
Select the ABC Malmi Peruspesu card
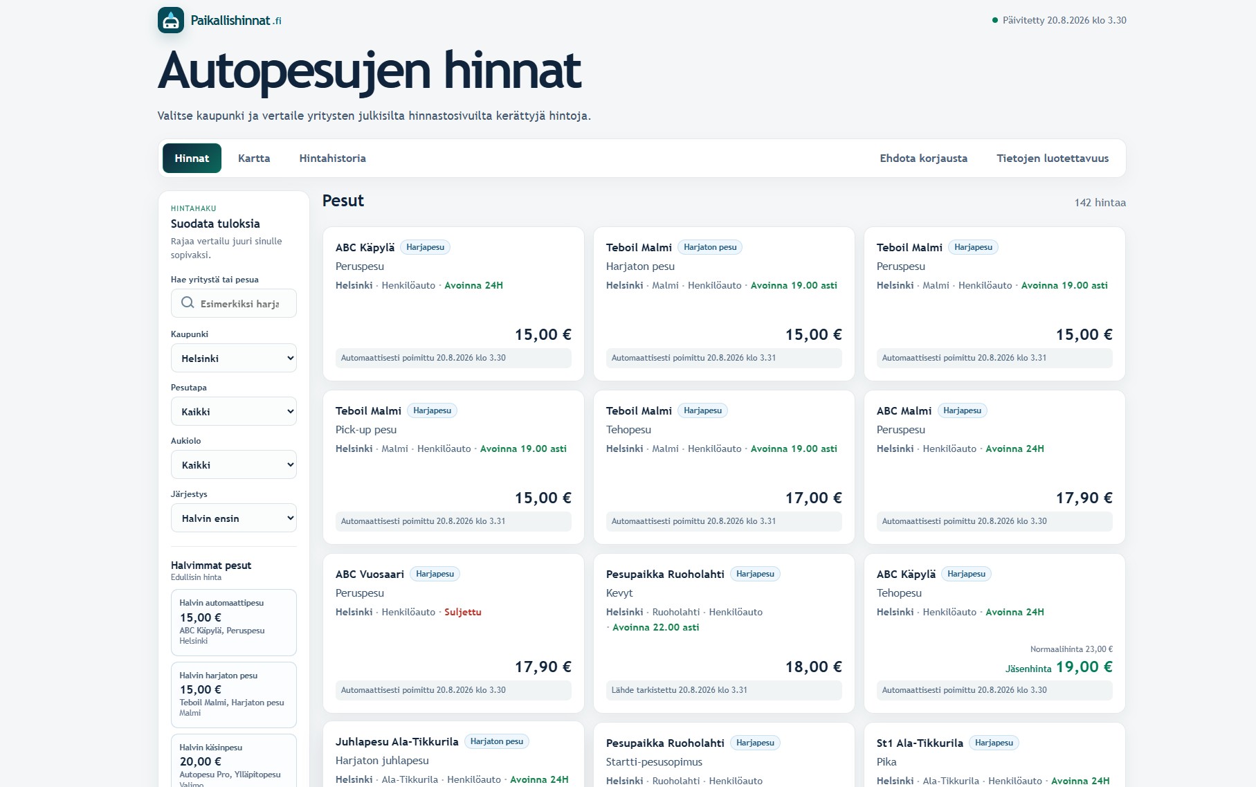[x=994, y=467]
